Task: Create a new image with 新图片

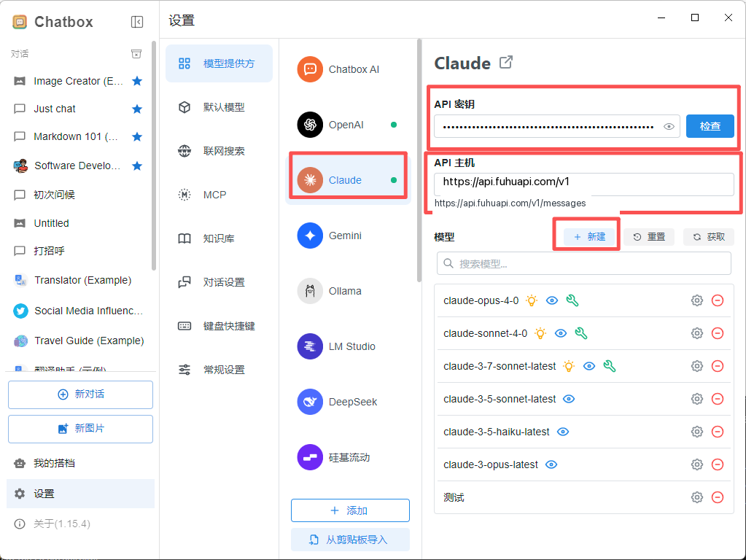Action: point(80,429)
